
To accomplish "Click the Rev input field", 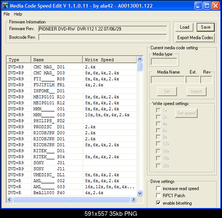I will pos(207,80).
